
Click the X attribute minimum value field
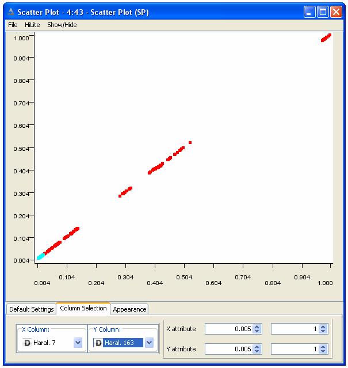point(228,329)
